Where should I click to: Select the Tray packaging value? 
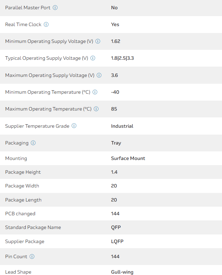pyautogui.click(x=116, y=143)
